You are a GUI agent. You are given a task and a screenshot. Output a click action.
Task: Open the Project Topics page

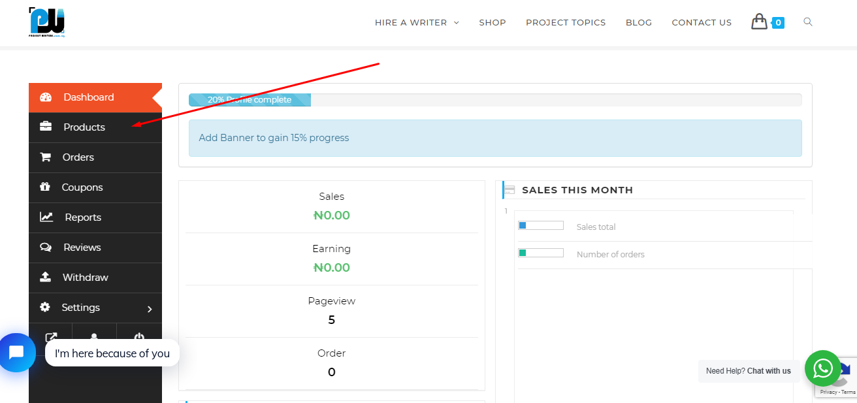coord(566,22)
